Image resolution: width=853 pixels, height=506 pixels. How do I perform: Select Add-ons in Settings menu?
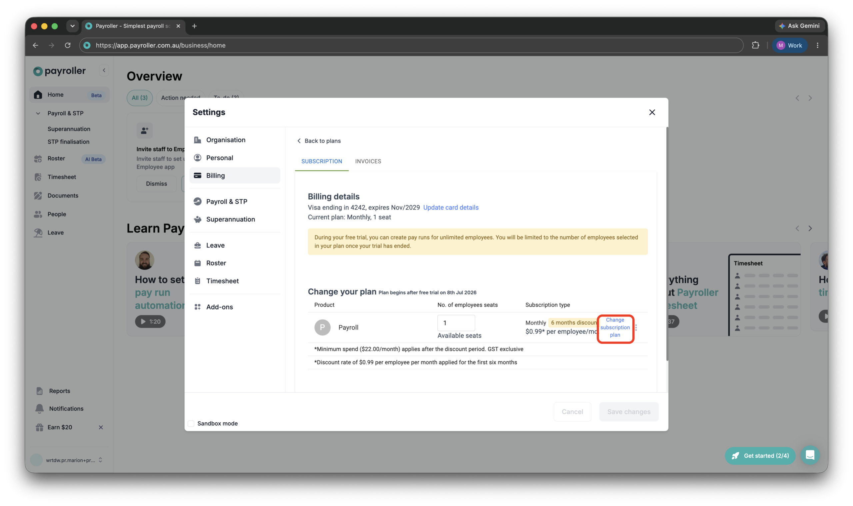click(x=235, y=307)
